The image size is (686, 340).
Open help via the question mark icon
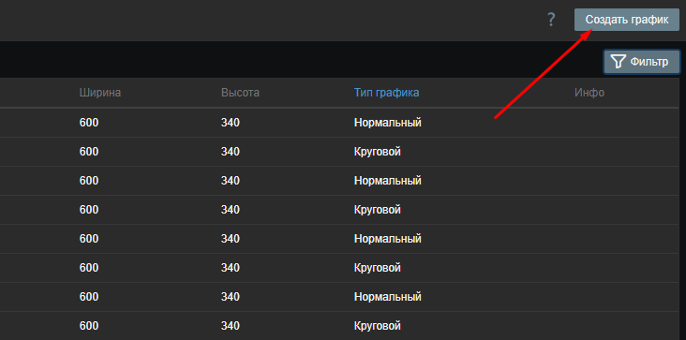551,20
